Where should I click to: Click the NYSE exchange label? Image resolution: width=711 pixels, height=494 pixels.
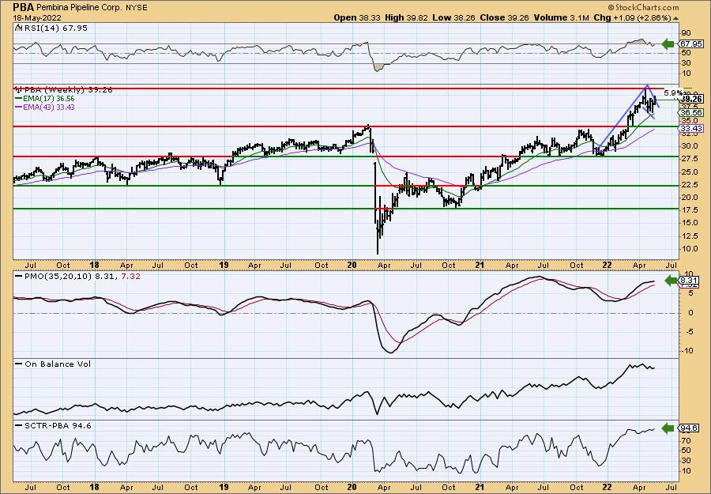pyautogui.click(x=137, y=8)
